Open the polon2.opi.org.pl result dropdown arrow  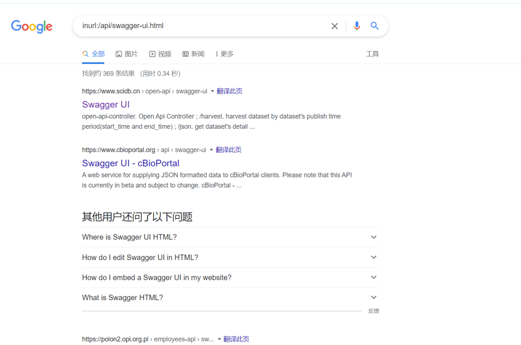click(x=219, y=339)
